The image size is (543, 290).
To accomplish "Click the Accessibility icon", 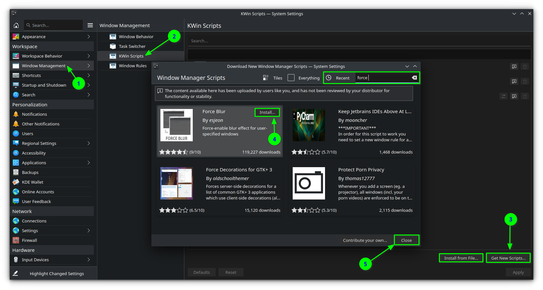I will pos(16,153).
